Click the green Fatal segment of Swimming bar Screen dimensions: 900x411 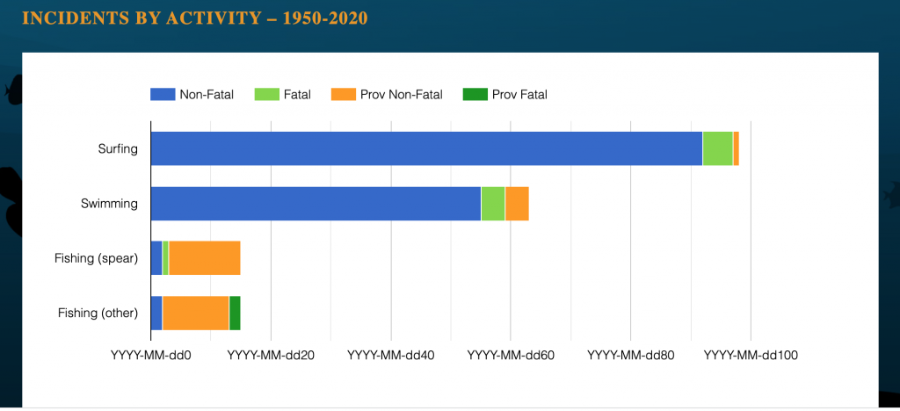[x=493, y=204]
